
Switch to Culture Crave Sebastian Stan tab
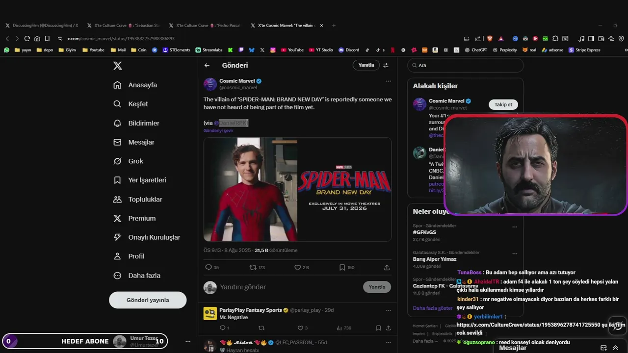(123, 25)
